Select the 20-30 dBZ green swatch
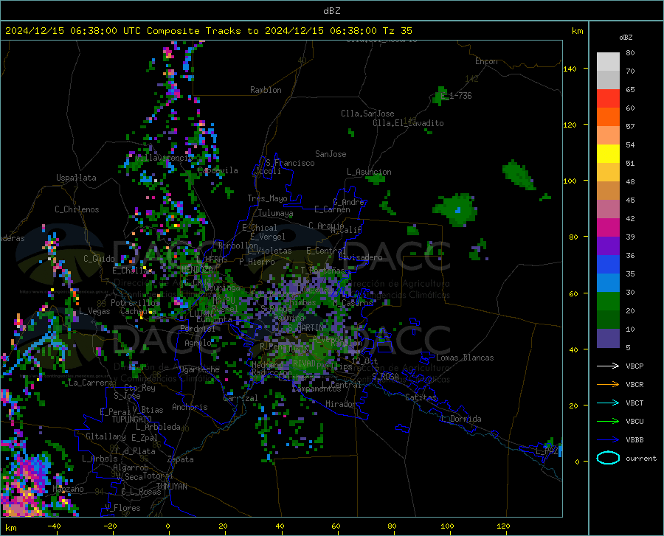Screen dimensions: 664x536 608,302
